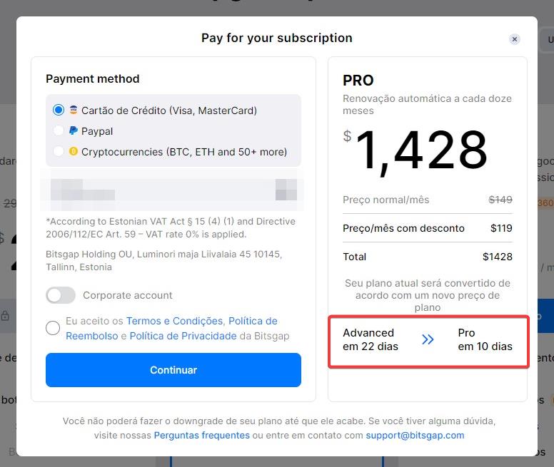
Task: Click the Paypal logo icon
Action: (x=74, y=131)
